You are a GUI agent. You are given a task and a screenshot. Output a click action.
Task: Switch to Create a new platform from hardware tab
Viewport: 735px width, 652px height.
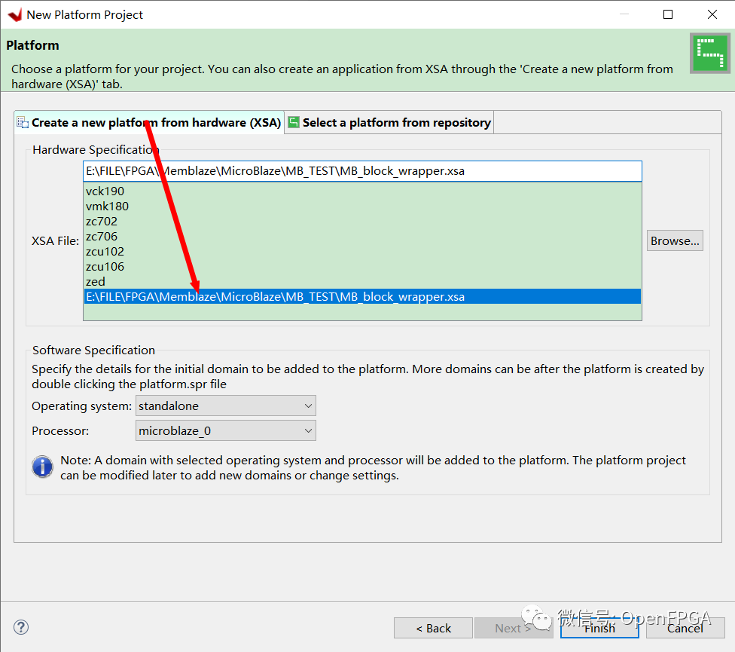pyautogui.click(x=149, y=123)
